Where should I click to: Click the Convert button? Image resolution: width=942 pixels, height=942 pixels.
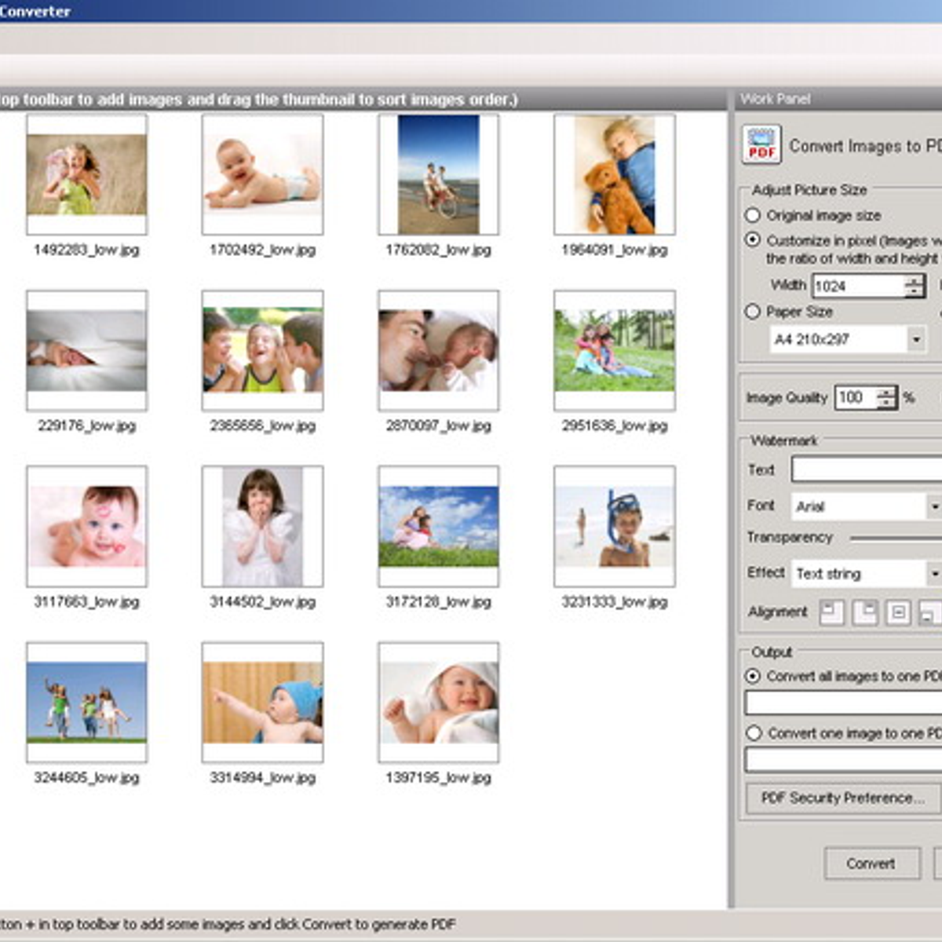871,863
